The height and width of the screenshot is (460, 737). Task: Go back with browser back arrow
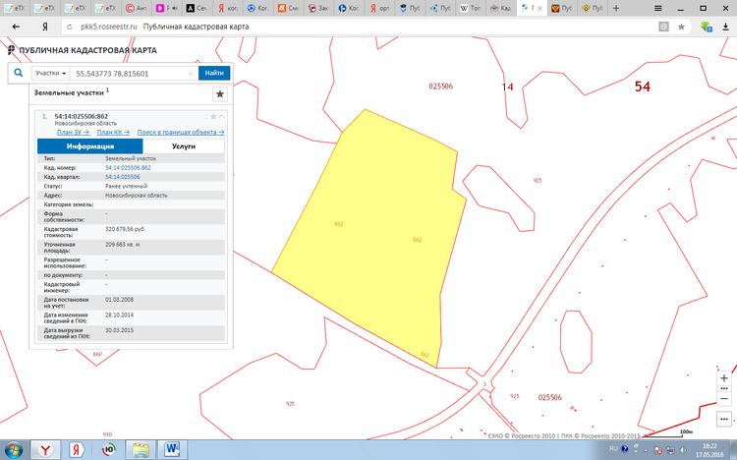tap(16, 27)
